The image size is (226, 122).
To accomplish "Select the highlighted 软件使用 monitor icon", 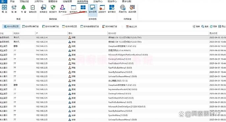I will point(93,9).
